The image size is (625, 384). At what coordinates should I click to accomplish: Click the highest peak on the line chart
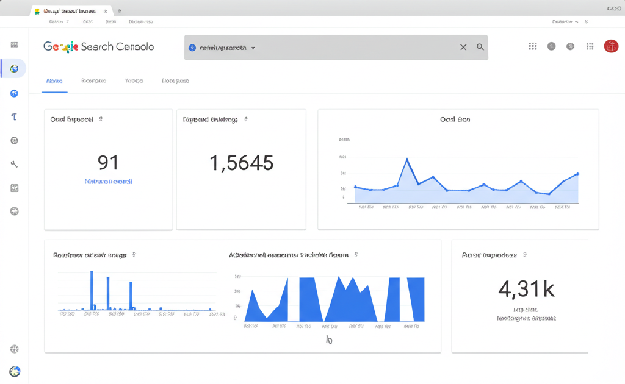[407, 159]
